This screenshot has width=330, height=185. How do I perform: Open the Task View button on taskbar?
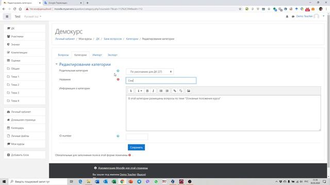pos(71,181)
